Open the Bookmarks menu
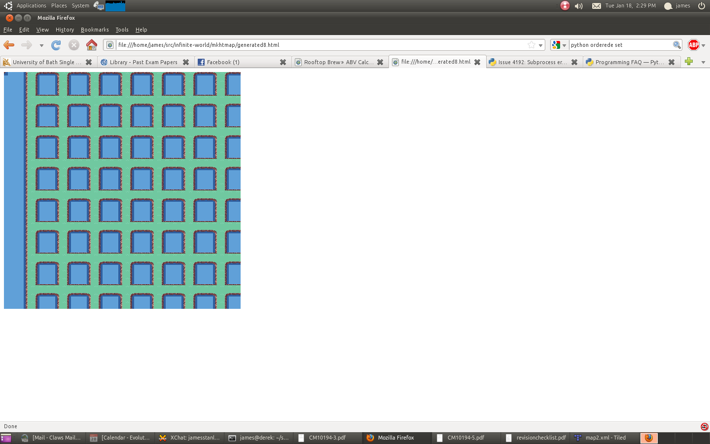This screenshot has height=444, width=710. 95,30
